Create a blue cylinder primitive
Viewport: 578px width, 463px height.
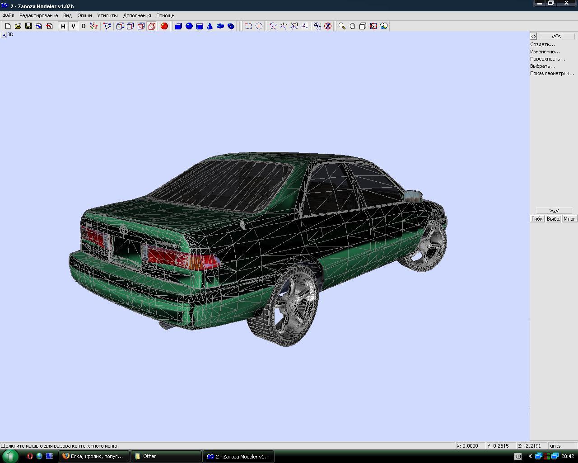[x=200, y=26]
